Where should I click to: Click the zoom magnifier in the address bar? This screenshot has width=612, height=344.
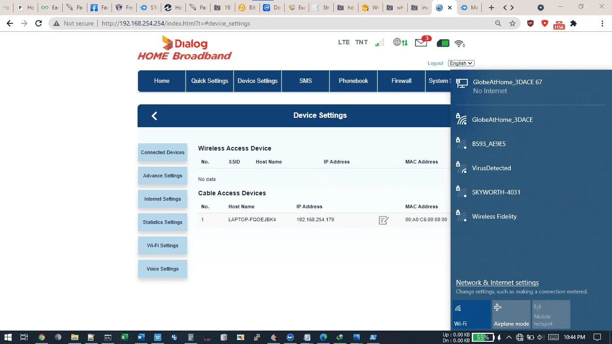tap(498, 23)
